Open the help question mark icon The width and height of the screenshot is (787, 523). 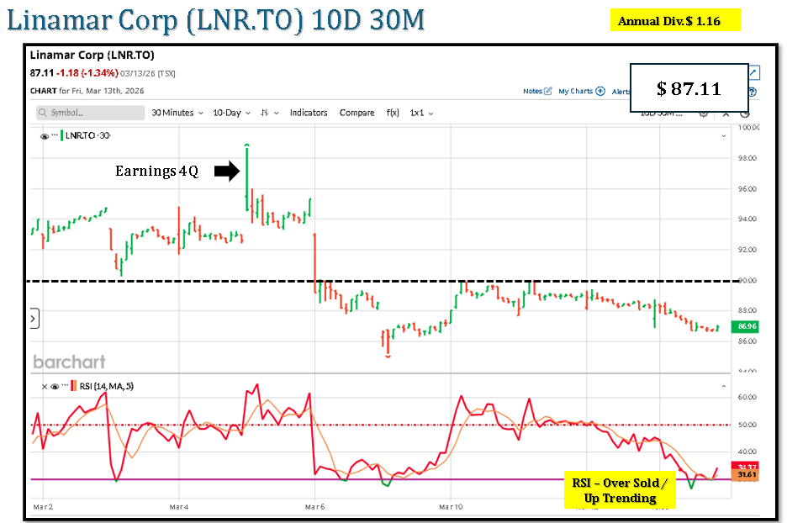click(x=752, y=92)
